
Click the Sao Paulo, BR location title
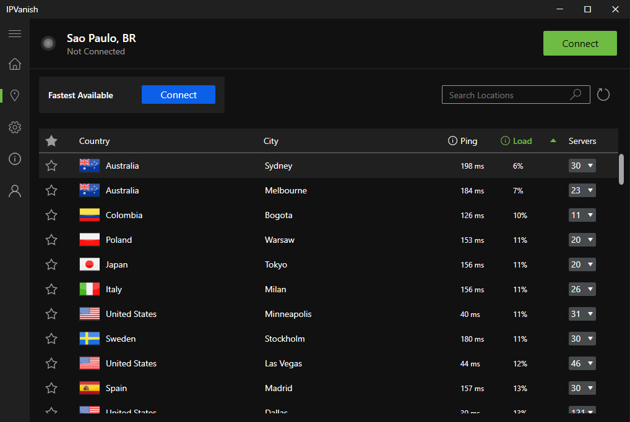click(101, 38)
